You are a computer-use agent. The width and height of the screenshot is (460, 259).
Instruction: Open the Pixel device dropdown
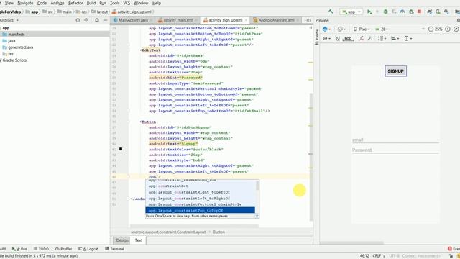(362, 29)
